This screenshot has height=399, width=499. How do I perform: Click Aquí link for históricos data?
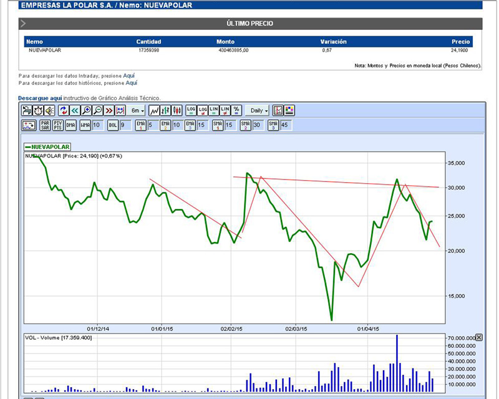[132, 83]
